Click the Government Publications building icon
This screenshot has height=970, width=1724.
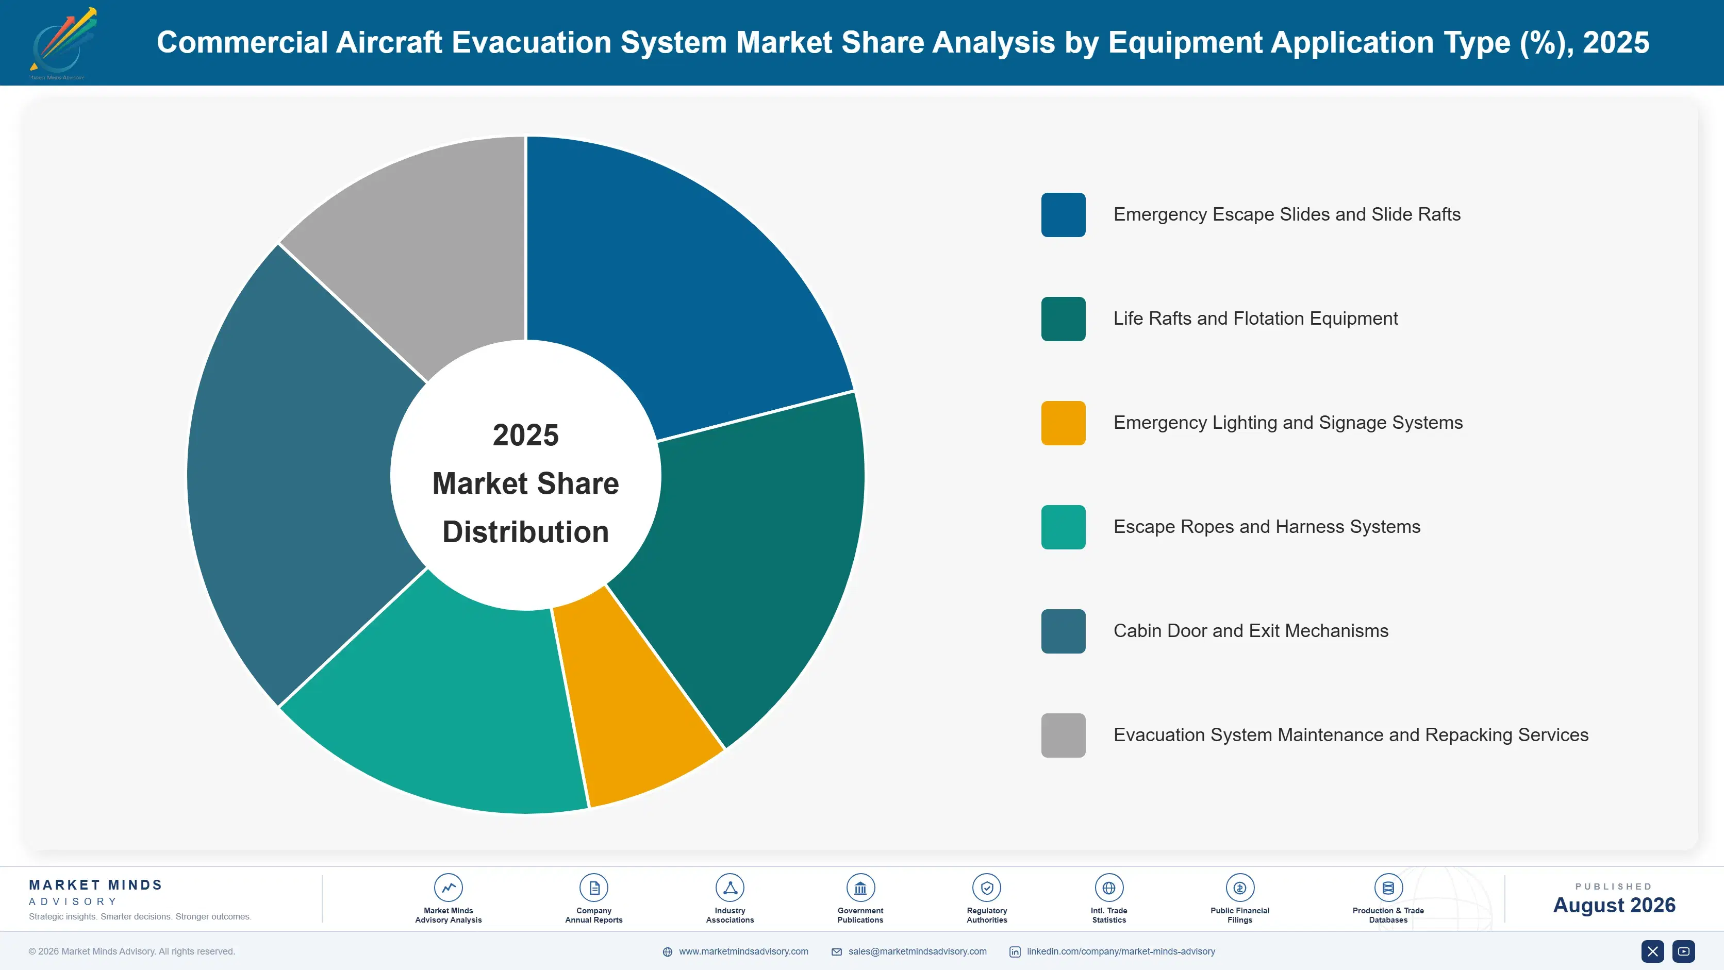click(x=860, y=888)
